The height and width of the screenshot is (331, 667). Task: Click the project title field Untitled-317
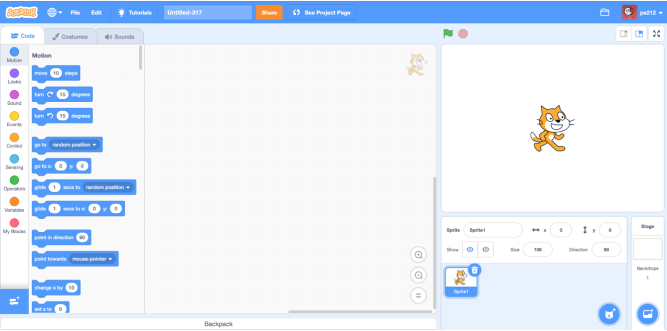pos(208,12)
